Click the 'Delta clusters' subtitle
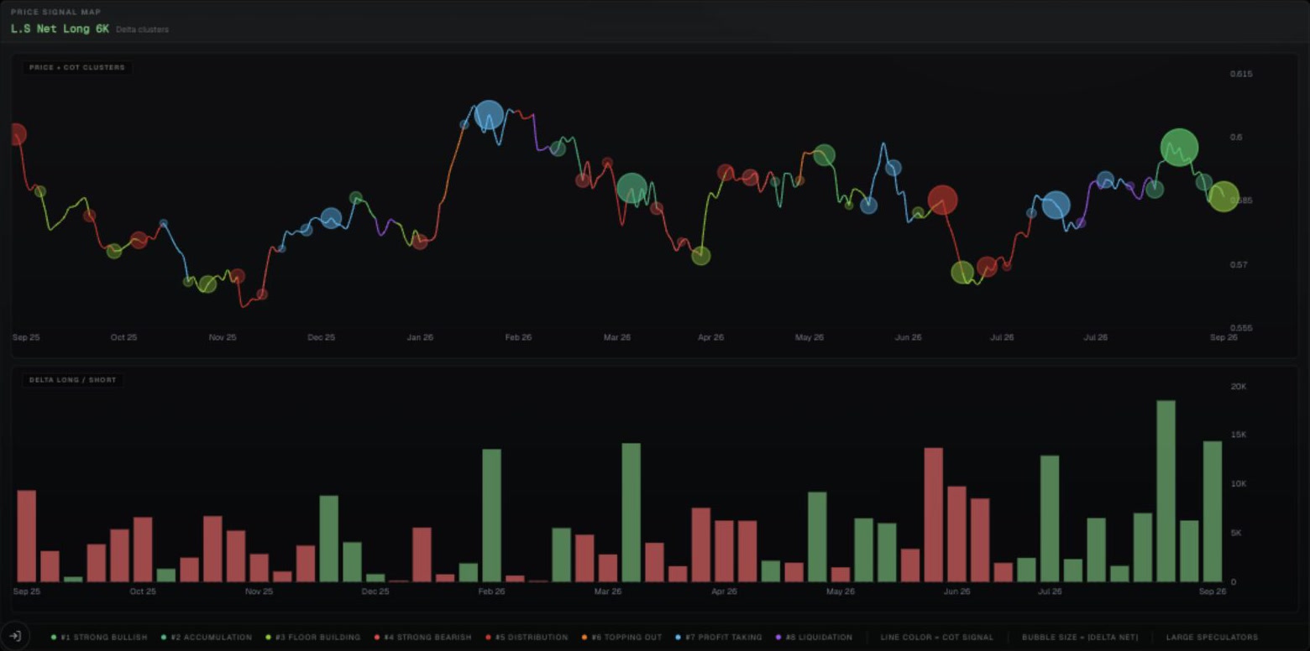Screen dimensions: 1310x651 pos(142,29)
